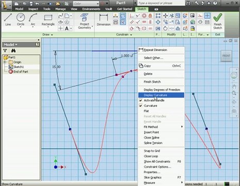Expand the Fit Method submenu
240x186 pixels.
pos(161,127)
